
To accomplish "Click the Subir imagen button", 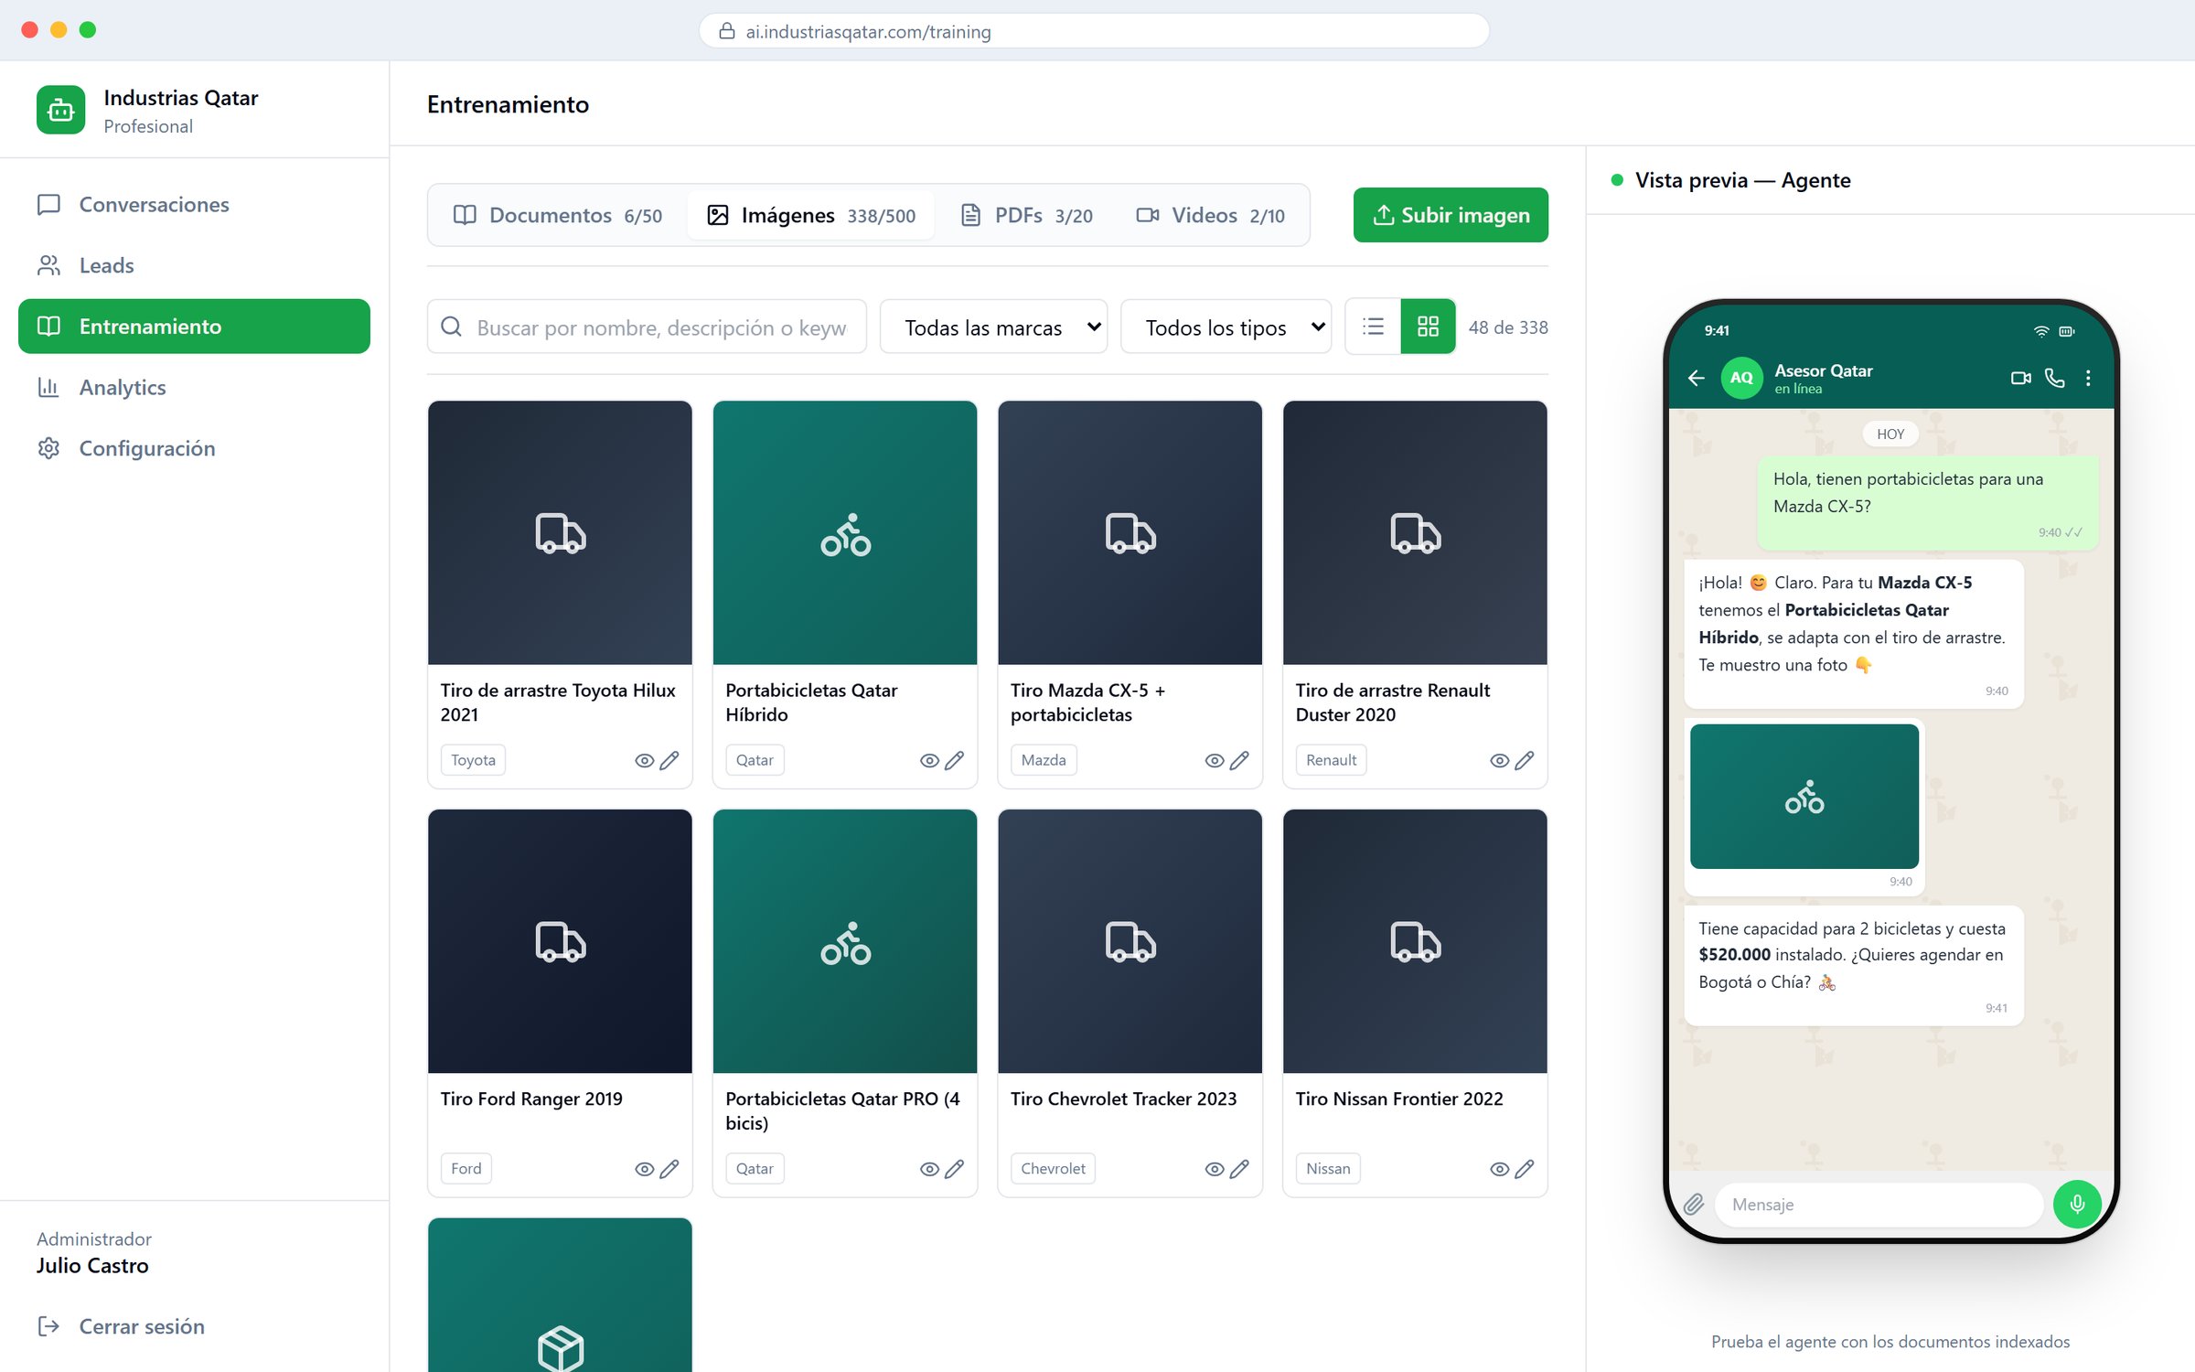I will 1451,215.
